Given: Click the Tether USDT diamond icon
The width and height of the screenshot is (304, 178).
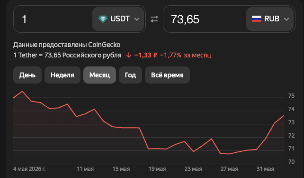Looking at the screenshot, I should pos(103,19).
